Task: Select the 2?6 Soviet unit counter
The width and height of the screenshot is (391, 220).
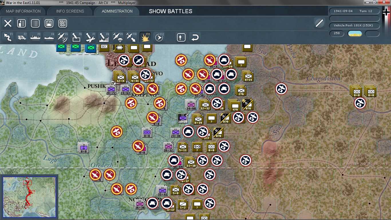Action: point(241,91)
